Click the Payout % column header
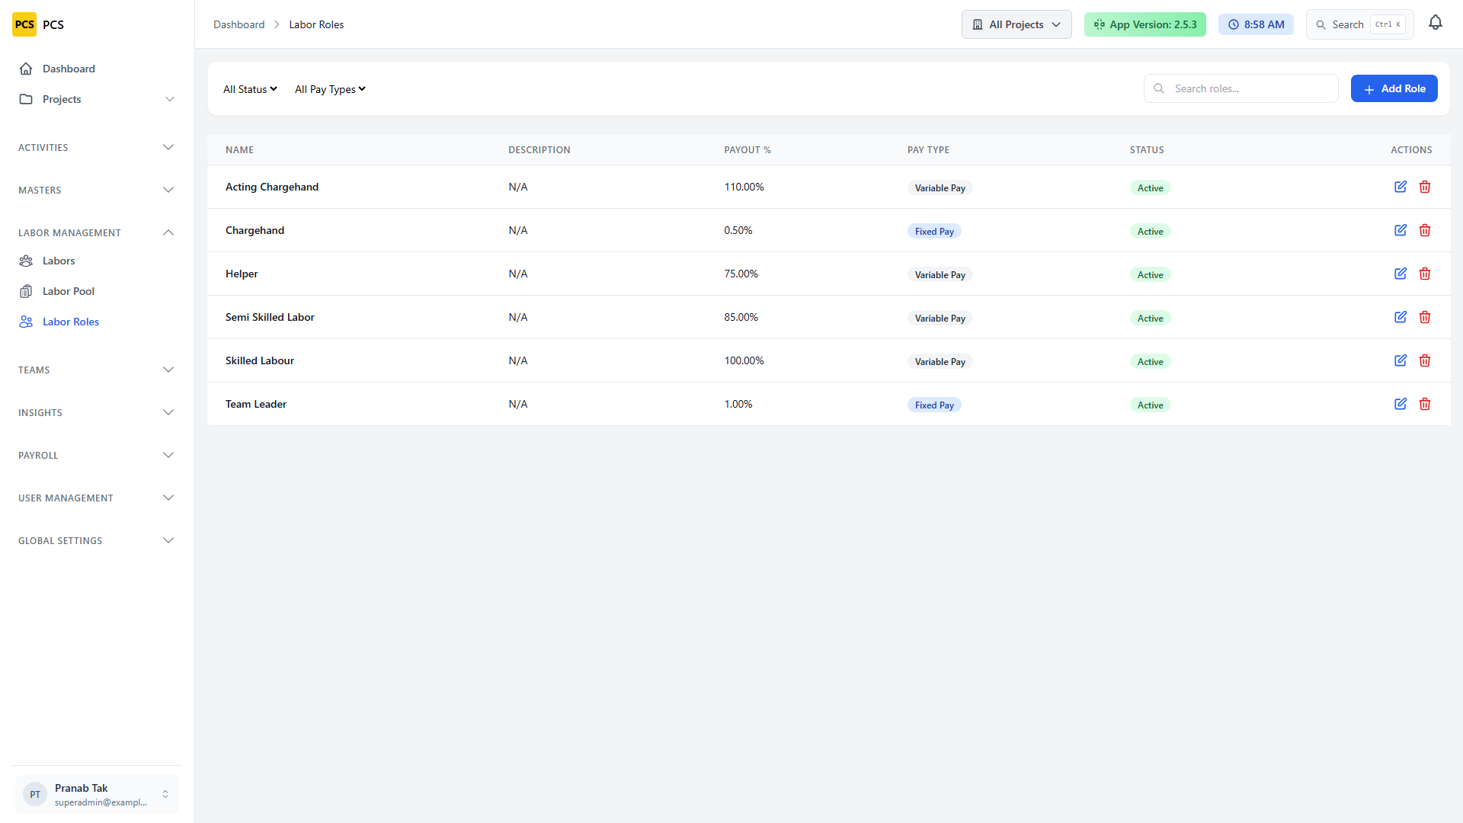 pyautogui.click(x=748, y=149)
